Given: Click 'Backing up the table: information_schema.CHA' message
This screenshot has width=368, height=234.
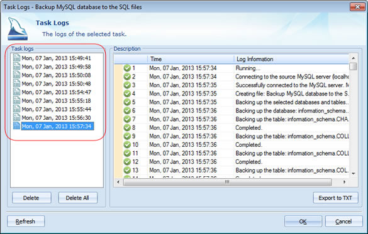Looking at the screenshot, I should (x=292, y=119).
